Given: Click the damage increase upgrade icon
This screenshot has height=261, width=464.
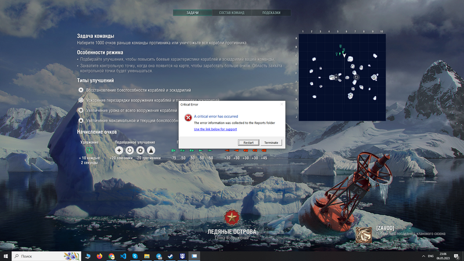Looking at the screenshot, I should point(81,110).
